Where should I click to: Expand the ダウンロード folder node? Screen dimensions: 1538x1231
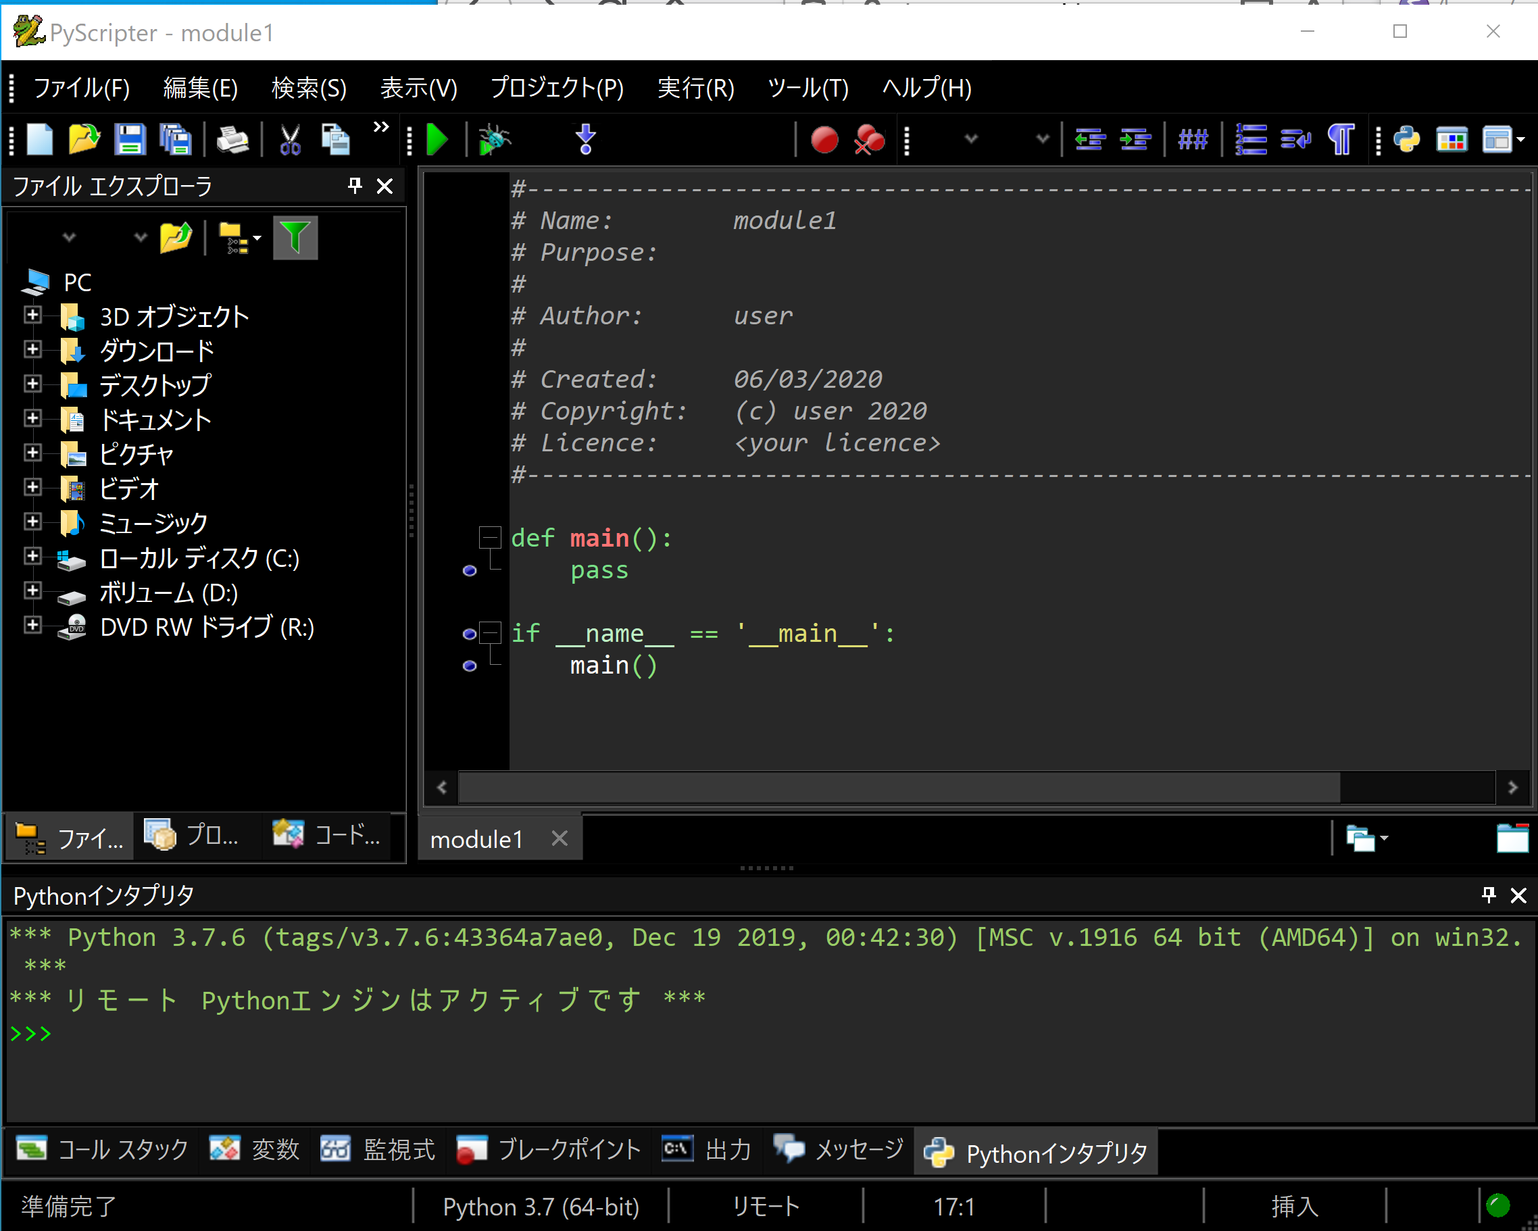click(32, 349)
